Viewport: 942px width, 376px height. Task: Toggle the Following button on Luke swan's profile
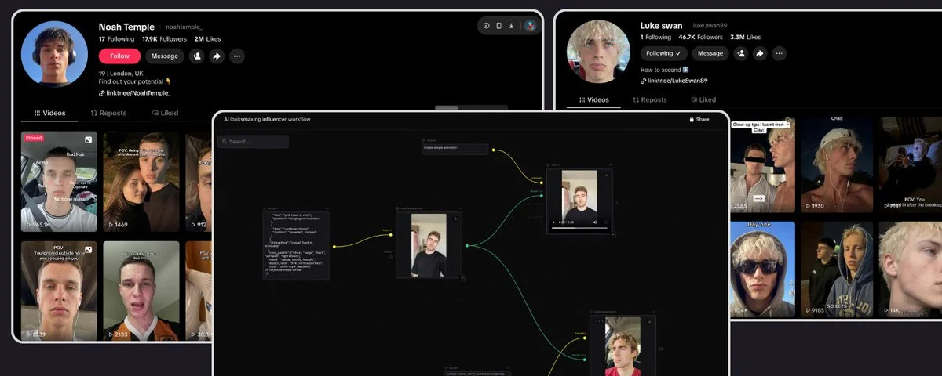coord(663,53)
